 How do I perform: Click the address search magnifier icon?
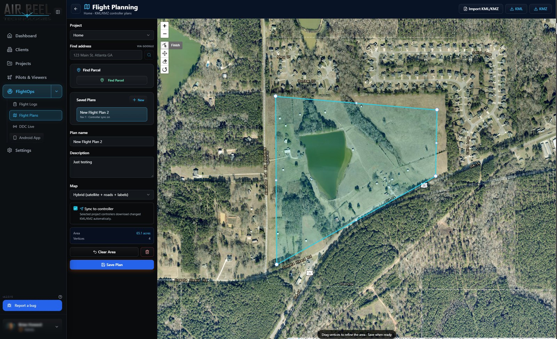pyautogui.click(x=149, y=55)
